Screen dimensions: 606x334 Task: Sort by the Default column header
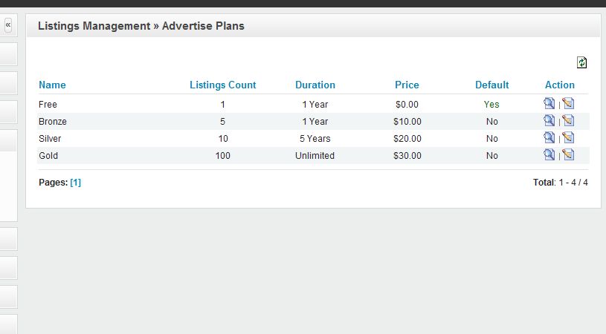point(492,85)
